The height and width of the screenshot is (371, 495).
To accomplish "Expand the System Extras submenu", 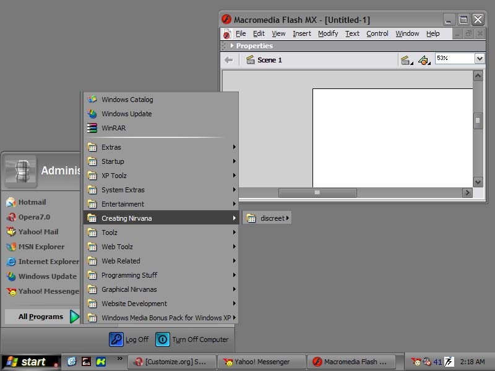I will tap(161, 190).
